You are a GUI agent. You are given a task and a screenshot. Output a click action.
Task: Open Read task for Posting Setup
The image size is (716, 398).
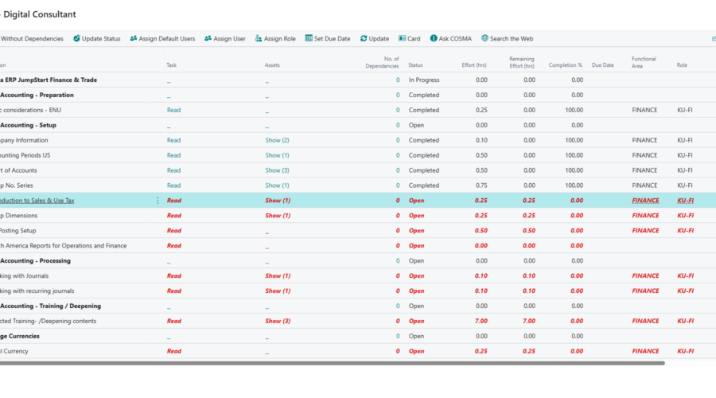pyautogui.click(x=174, y=231)
